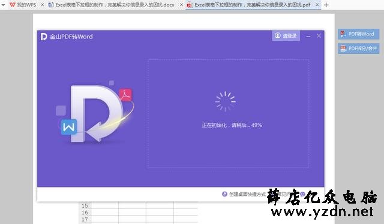Screen dimensions: 384x224
Task: Click the 请登录 login button
Action: [286, 36]
